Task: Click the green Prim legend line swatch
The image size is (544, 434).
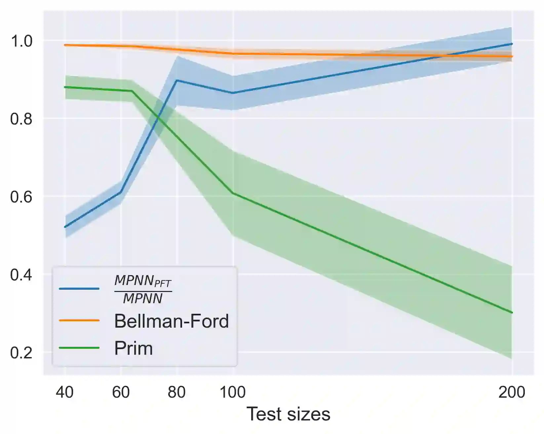Action: tap(79, 348)
